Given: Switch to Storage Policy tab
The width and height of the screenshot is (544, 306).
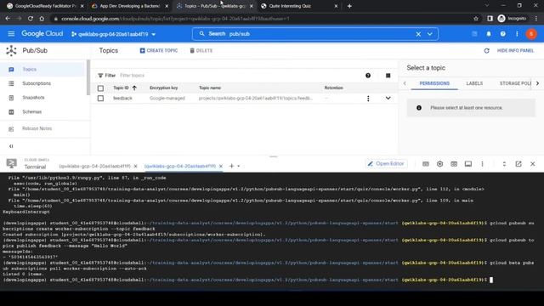Looking at the screenshot, I should pyautogui.click(x=515, y=83).
